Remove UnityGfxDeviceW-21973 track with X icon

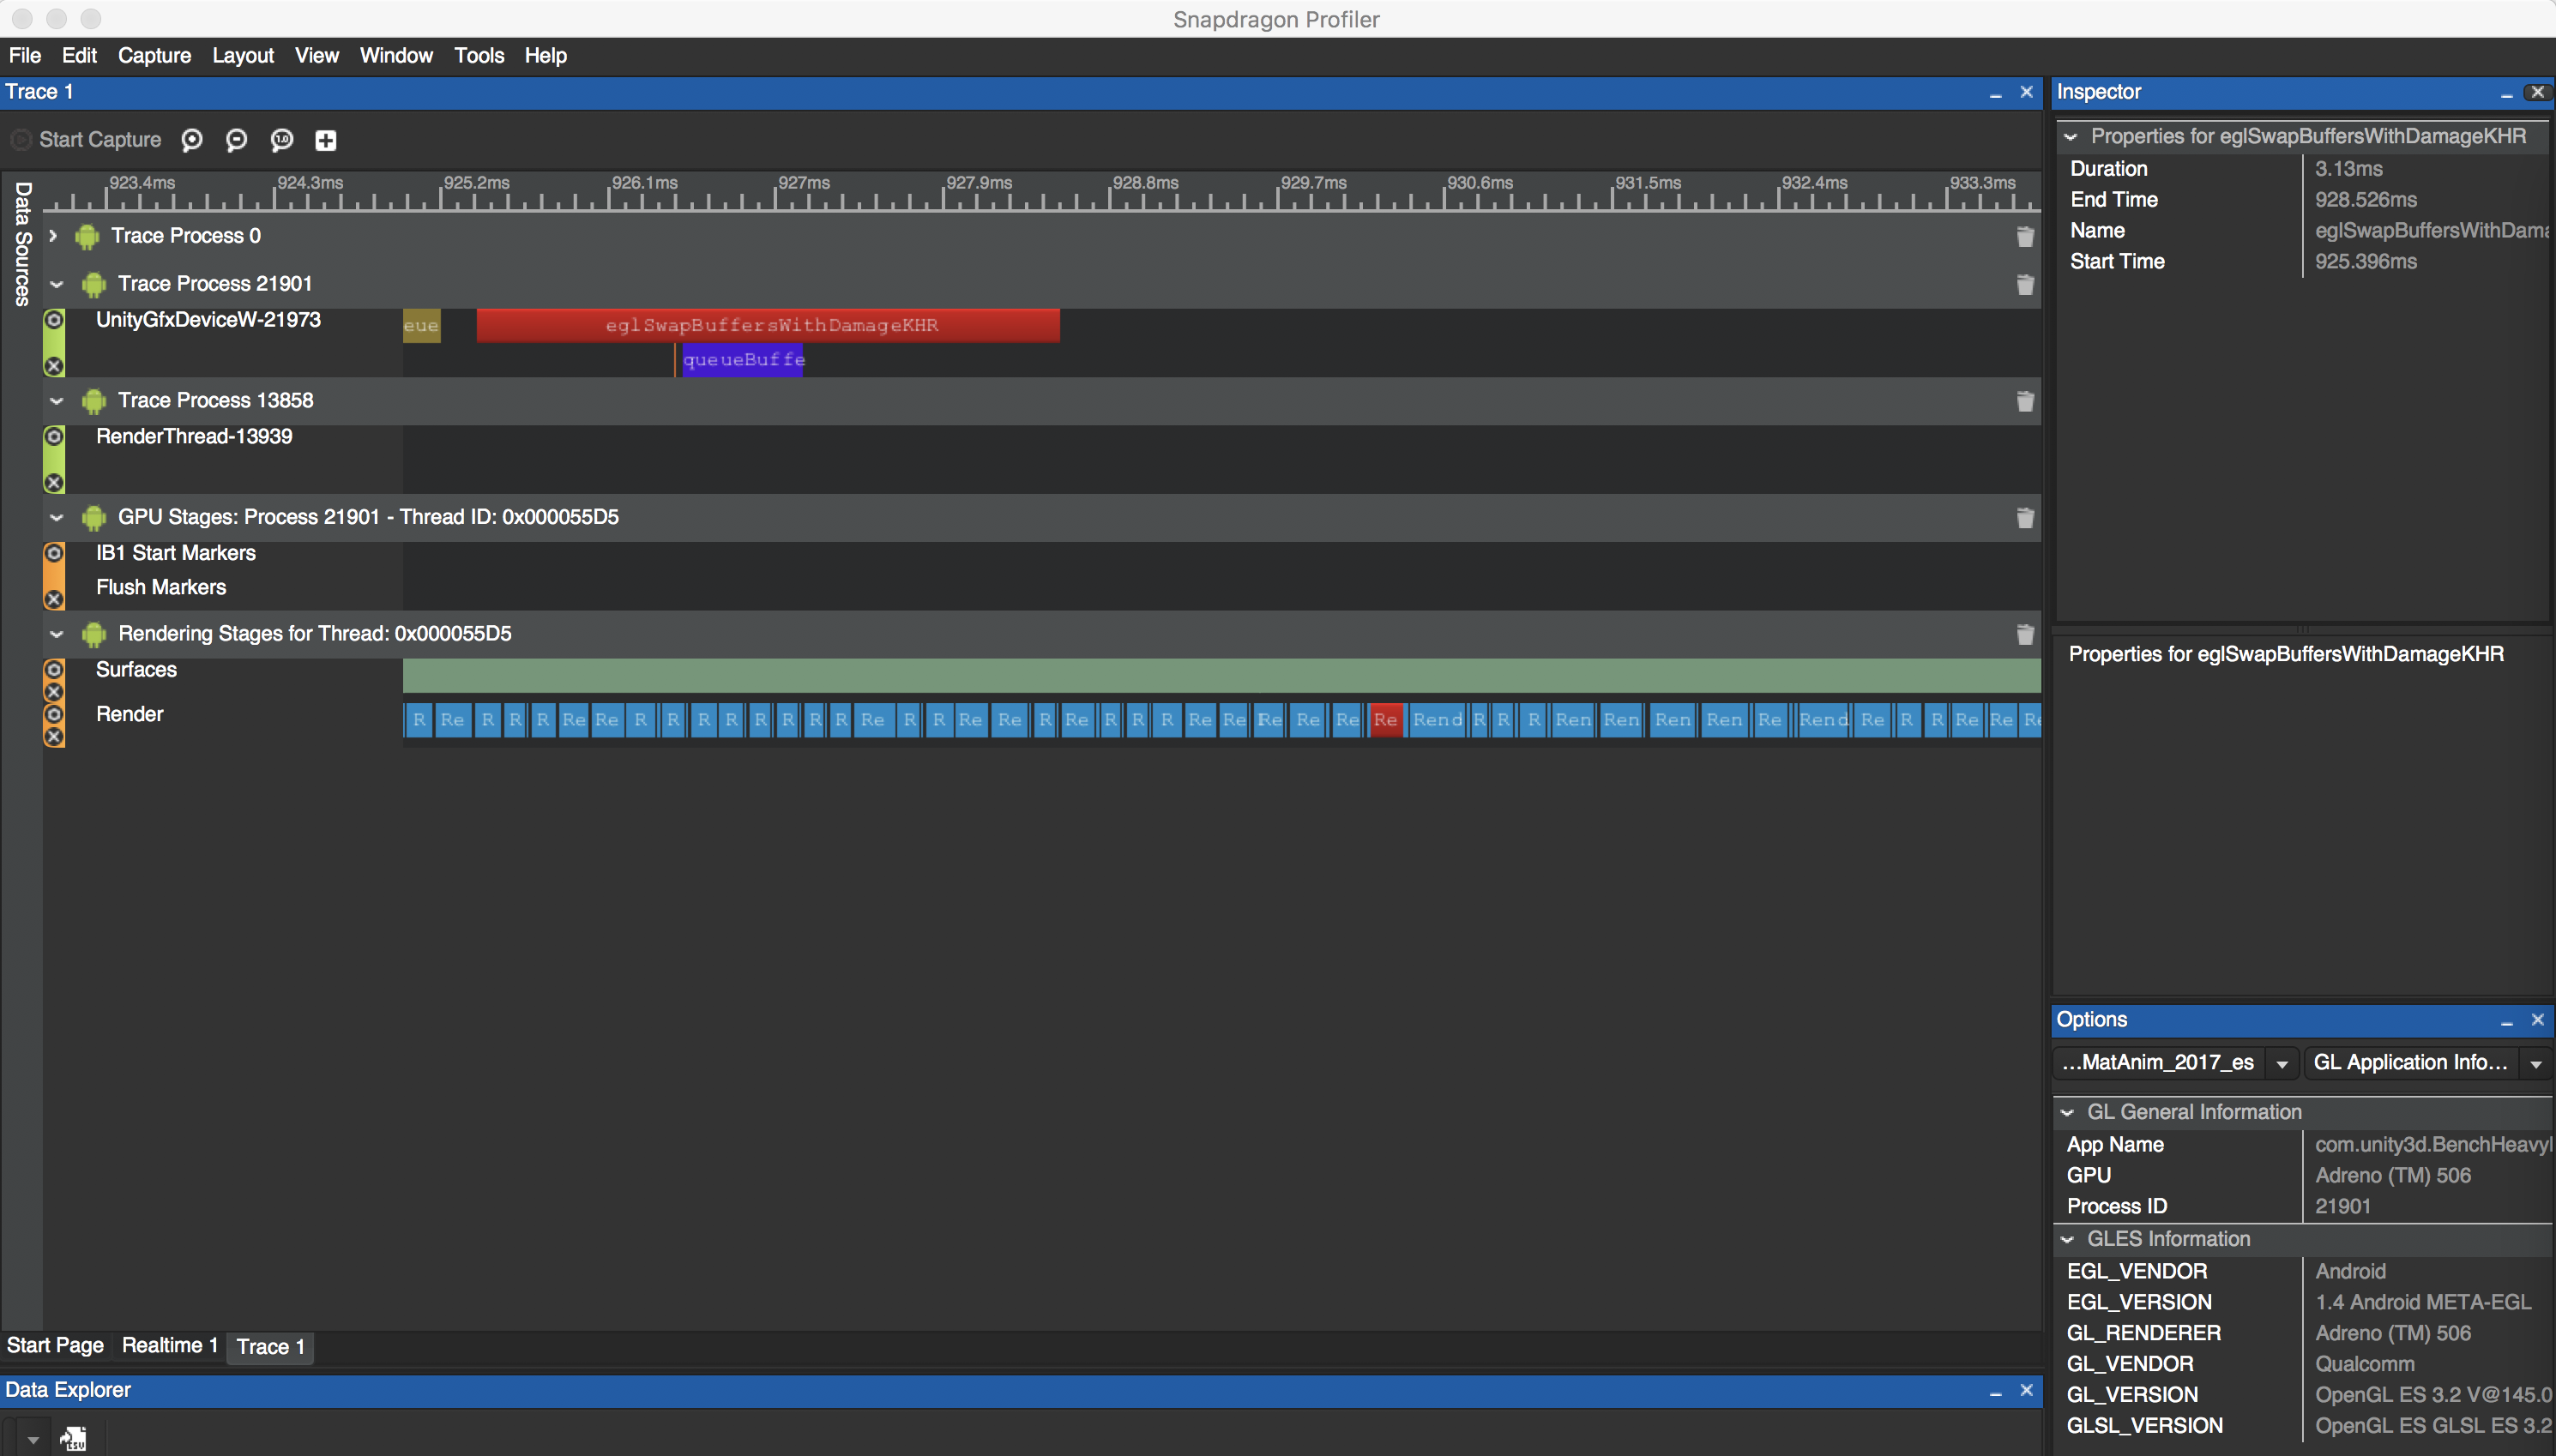(x=54, y=366)
